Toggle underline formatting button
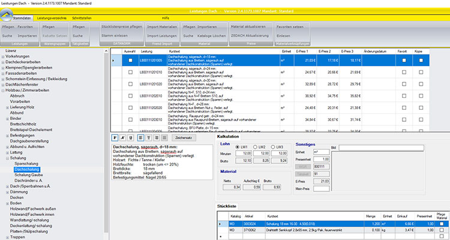450x240 pixels. tap(131, 137)
